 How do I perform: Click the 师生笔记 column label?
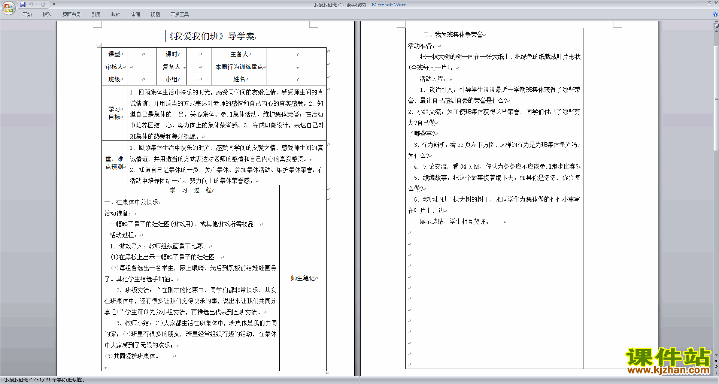point(303,278)
